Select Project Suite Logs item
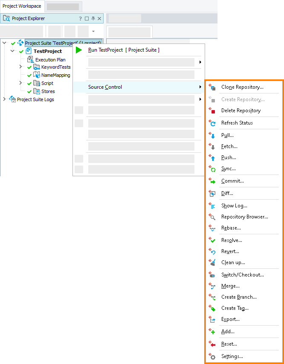The width and height of the screenshot is (284, 364). (35, 99)
